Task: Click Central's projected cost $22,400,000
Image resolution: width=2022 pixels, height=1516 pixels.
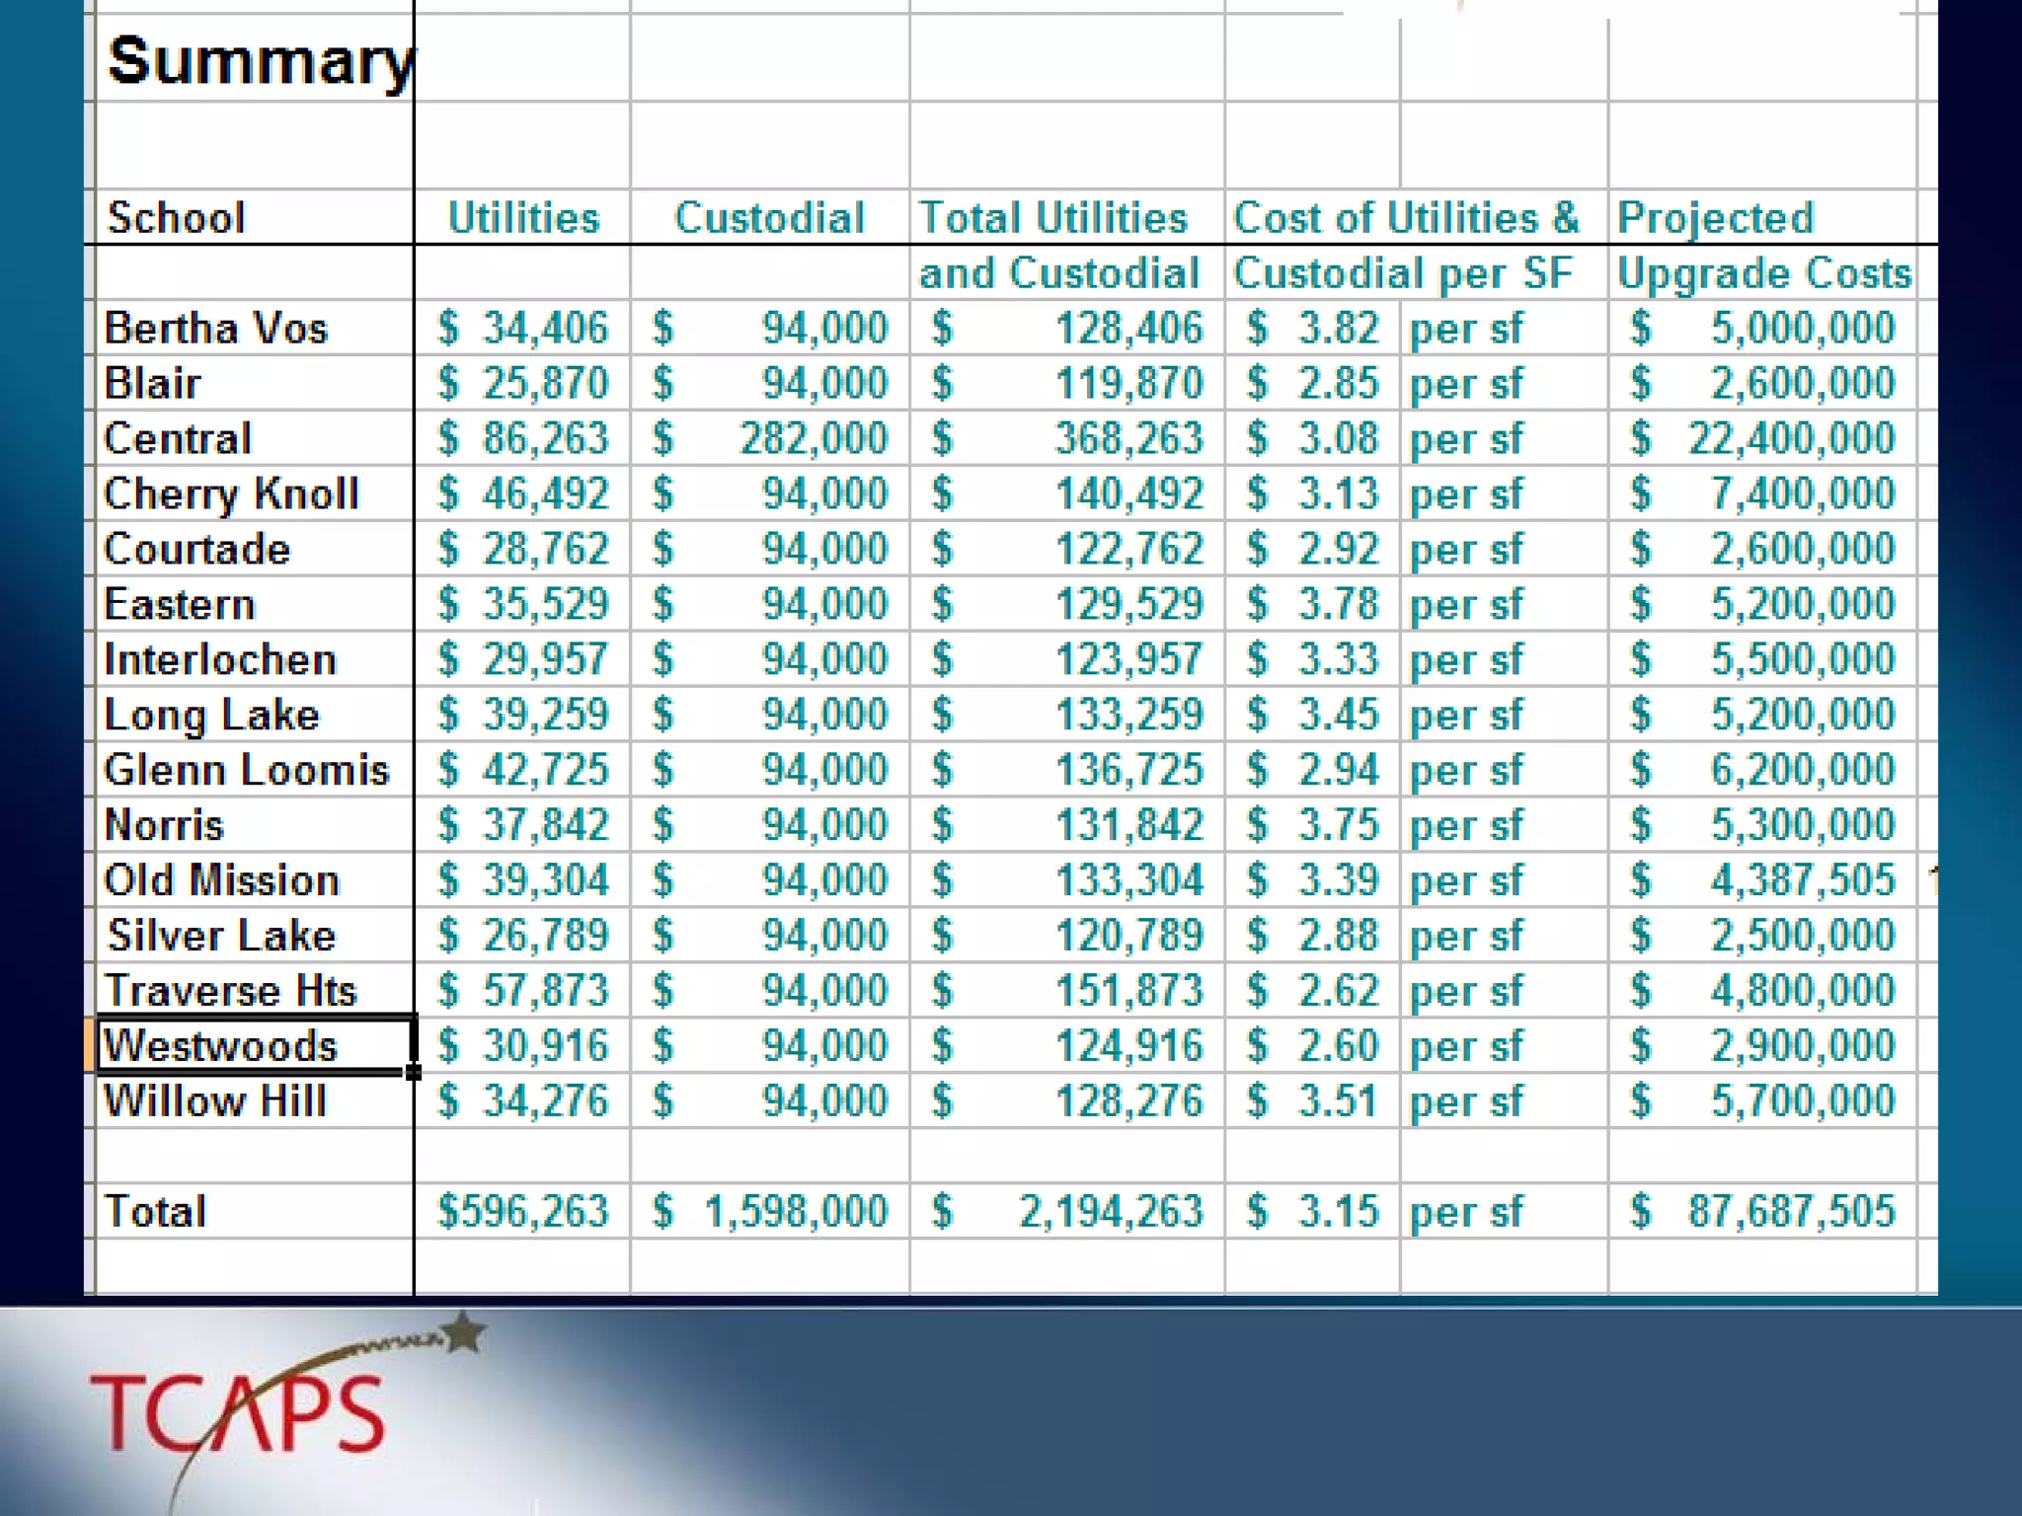Action: pyautogui.click(x=1790, y=438)
